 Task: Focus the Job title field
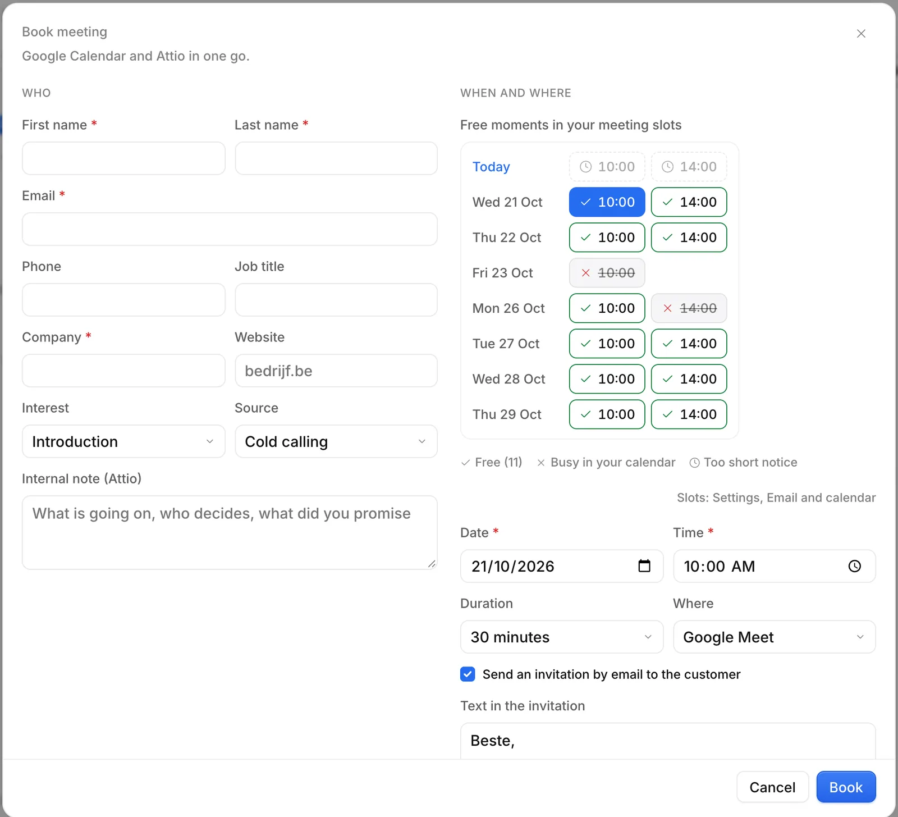336,300
